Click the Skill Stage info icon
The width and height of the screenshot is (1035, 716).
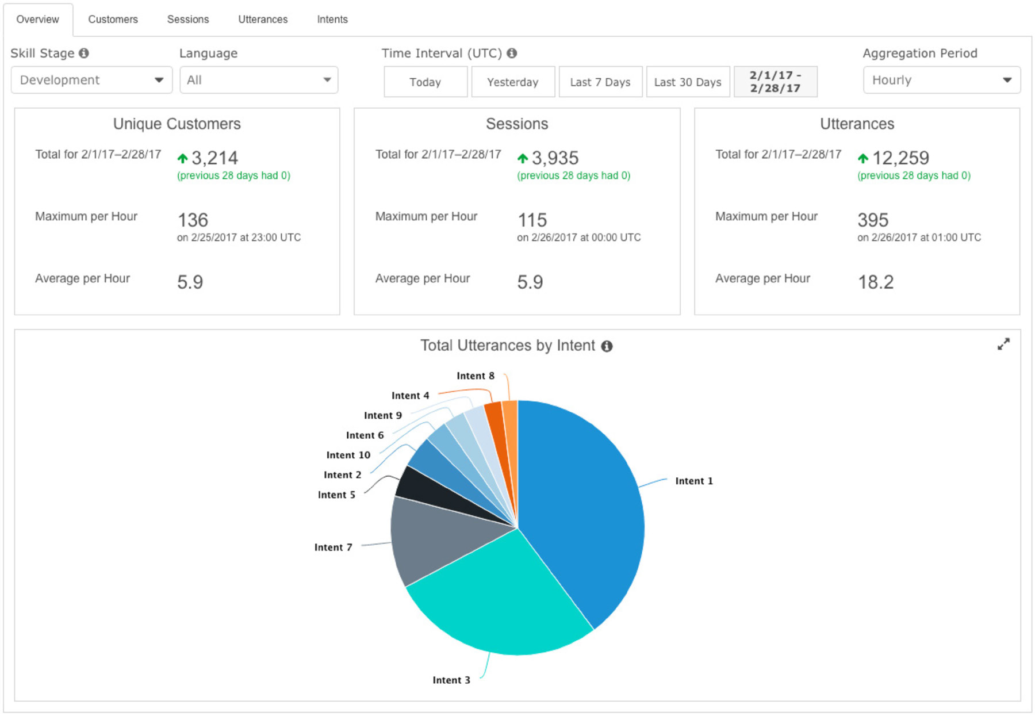(84, 53)
